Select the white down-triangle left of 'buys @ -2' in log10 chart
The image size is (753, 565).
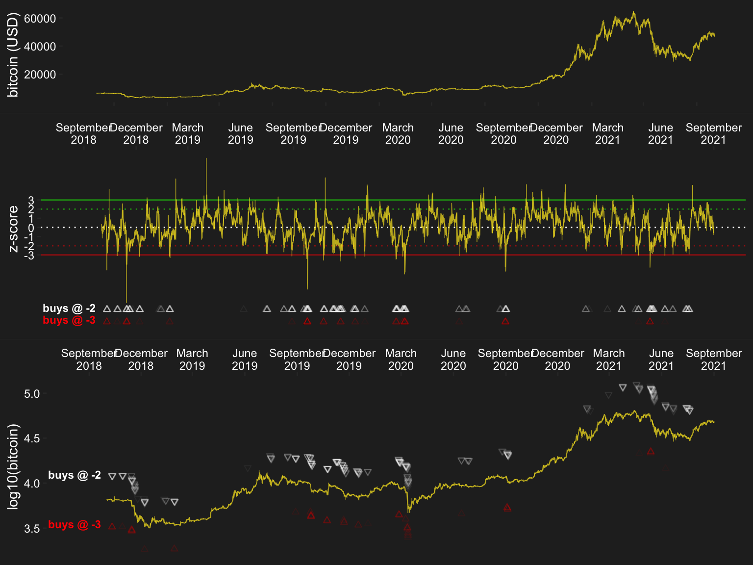[x=112, y=476]
